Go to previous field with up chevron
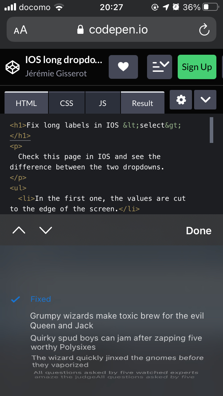 pyautogui.click(x=19, y=230)
